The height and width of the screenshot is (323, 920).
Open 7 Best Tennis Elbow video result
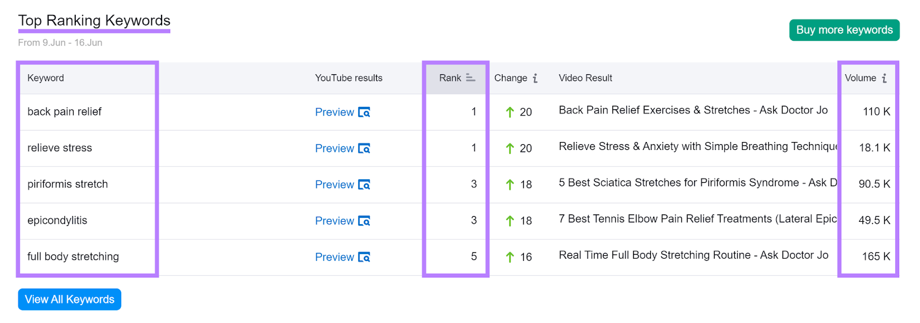tap(697, 219)
